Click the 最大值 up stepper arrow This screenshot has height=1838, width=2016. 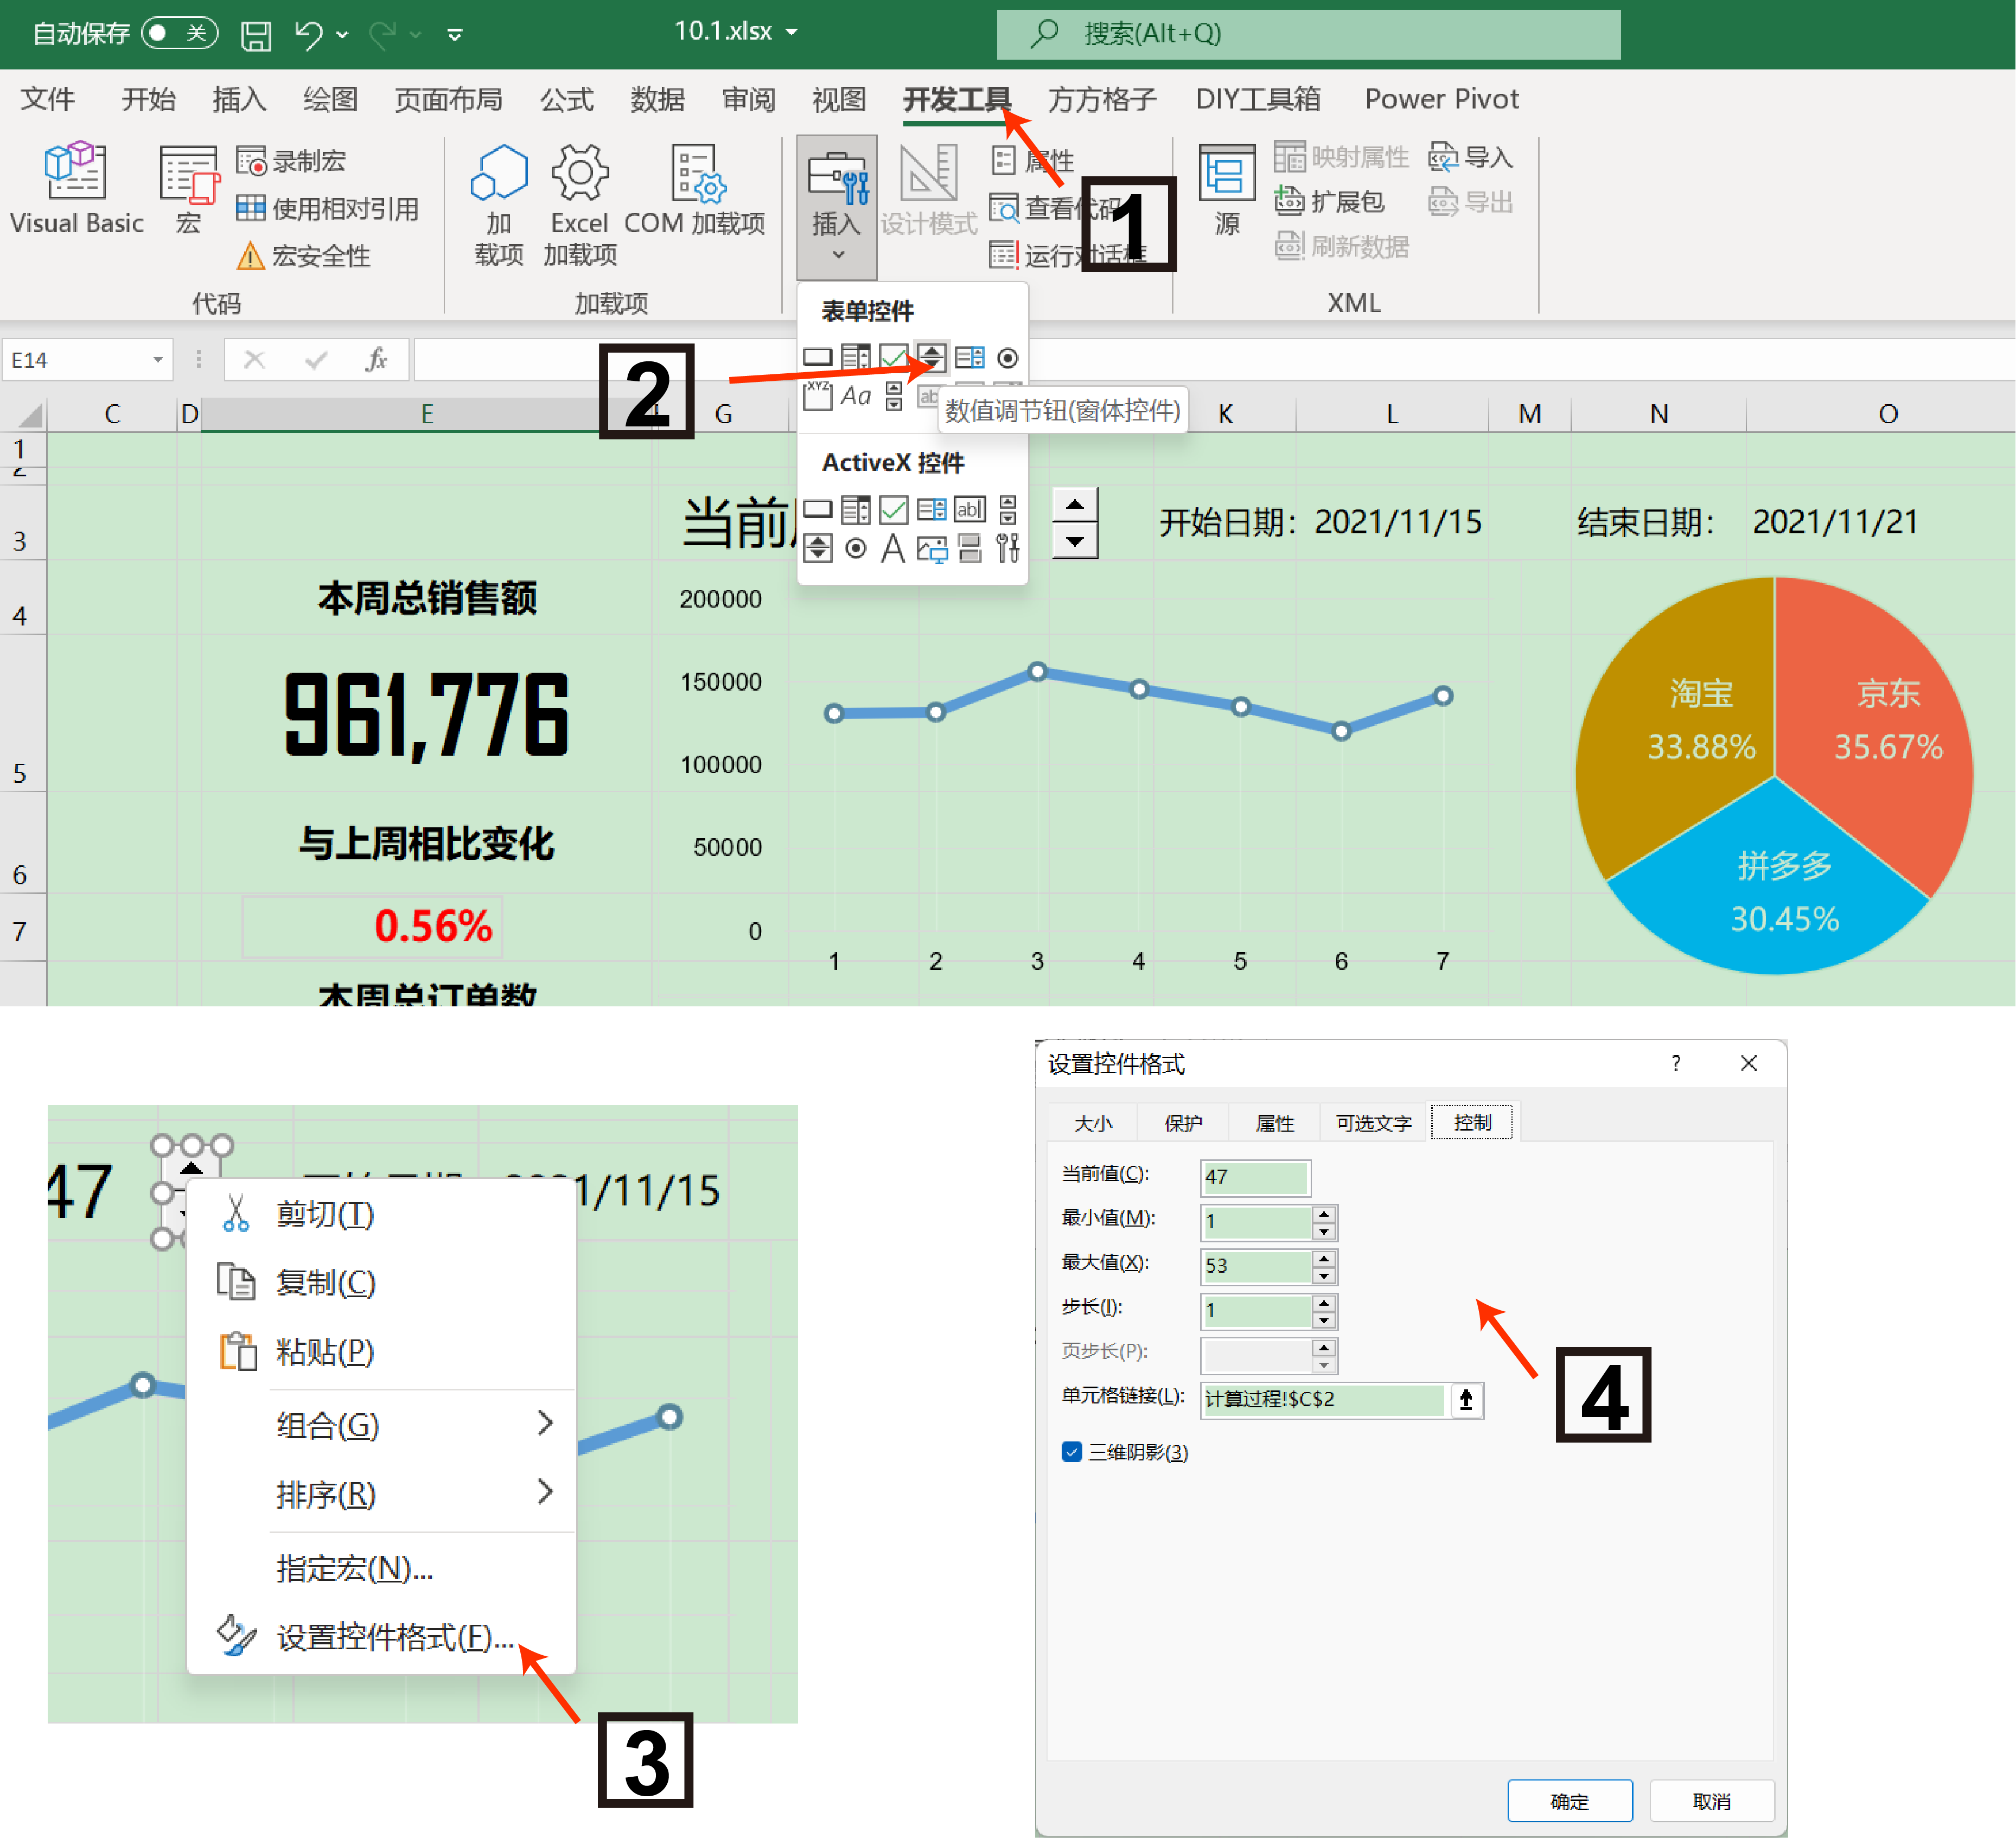click(1323, 1260)
